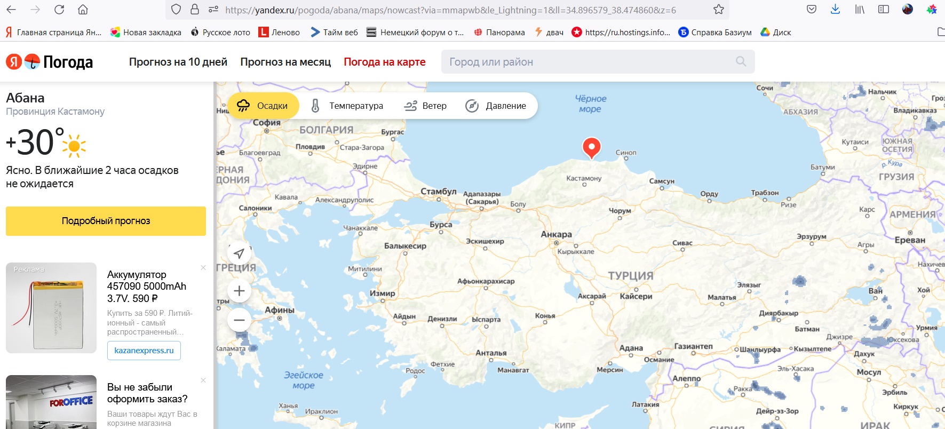Switch map layer to Температура

pyautogui.click(x=347, y=106)
